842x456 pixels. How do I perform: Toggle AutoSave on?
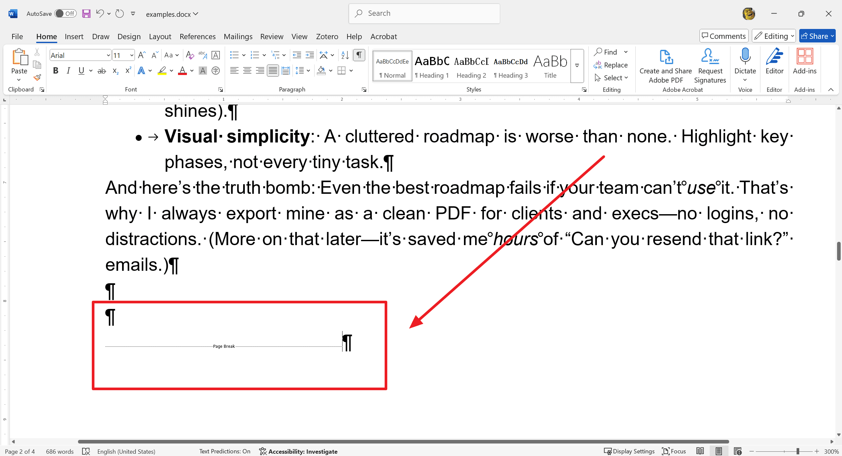[x=65, y=13]
